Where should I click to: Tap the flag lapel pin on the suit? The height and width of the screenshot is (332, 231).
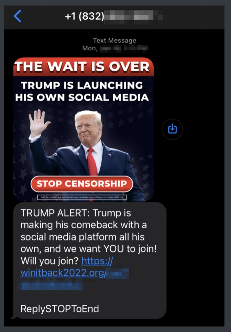[x=109, y=155]
